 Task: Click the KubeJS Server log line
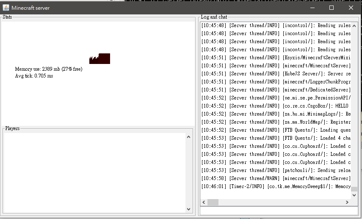pyautogui.click(x=276, y=74)
